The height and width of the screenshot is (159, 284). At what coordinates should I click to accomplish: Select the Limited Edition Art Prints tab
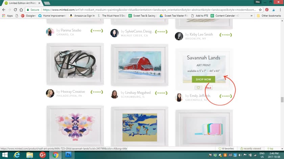pyautogui.click(x=22, y=3)
